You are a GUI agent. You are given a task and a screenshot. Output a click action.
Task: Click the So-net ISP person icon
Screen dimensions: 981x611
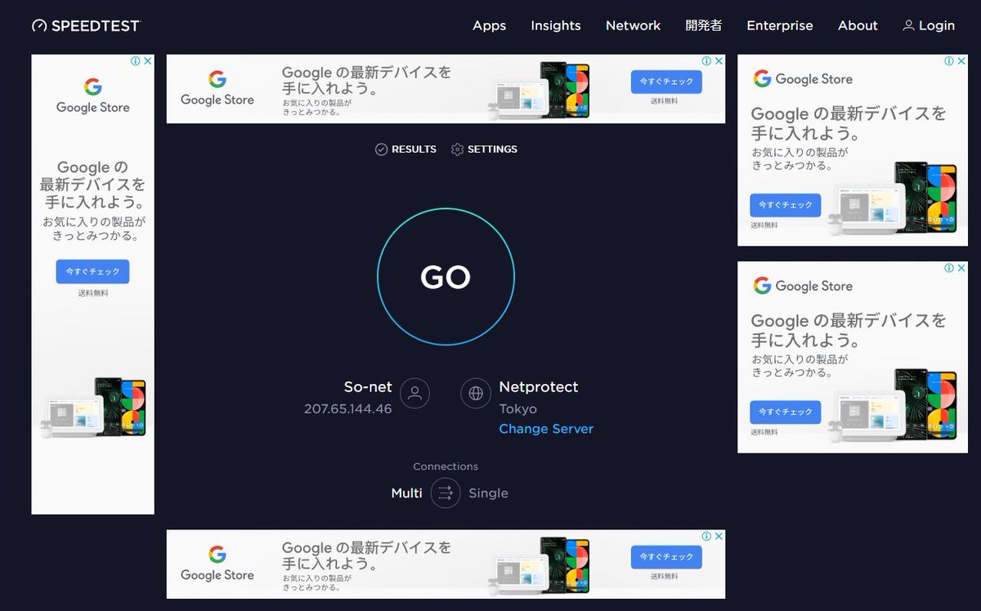(414, 394)
